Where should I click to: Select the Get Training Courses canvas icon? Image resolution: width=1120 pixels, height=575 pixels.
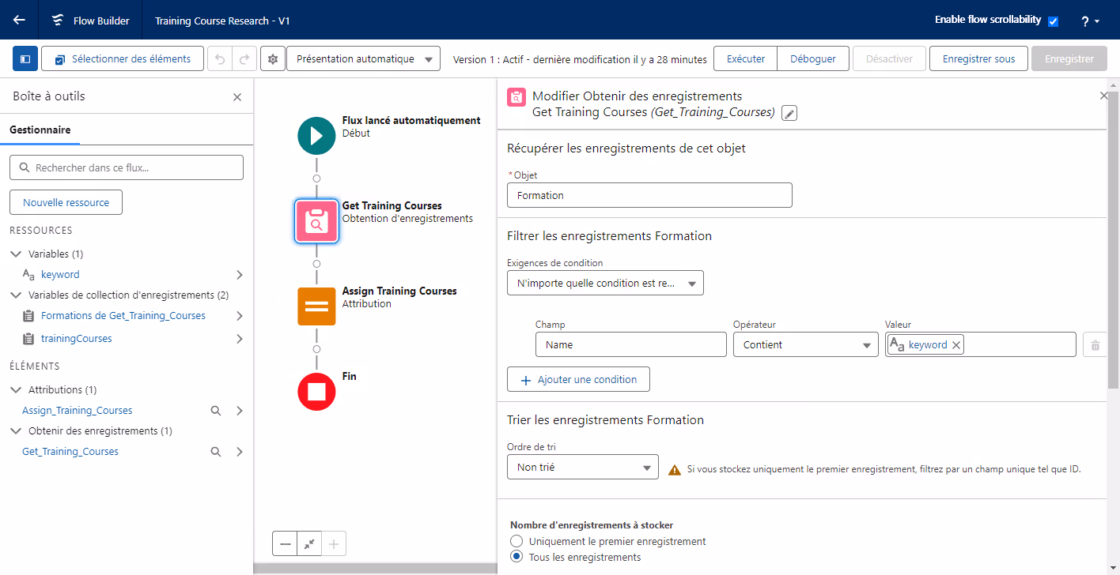(x=316, y=220)
